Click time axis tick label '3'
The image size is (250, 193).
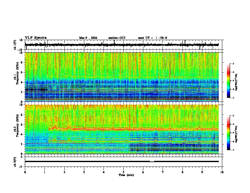click(x=84, y=172)
